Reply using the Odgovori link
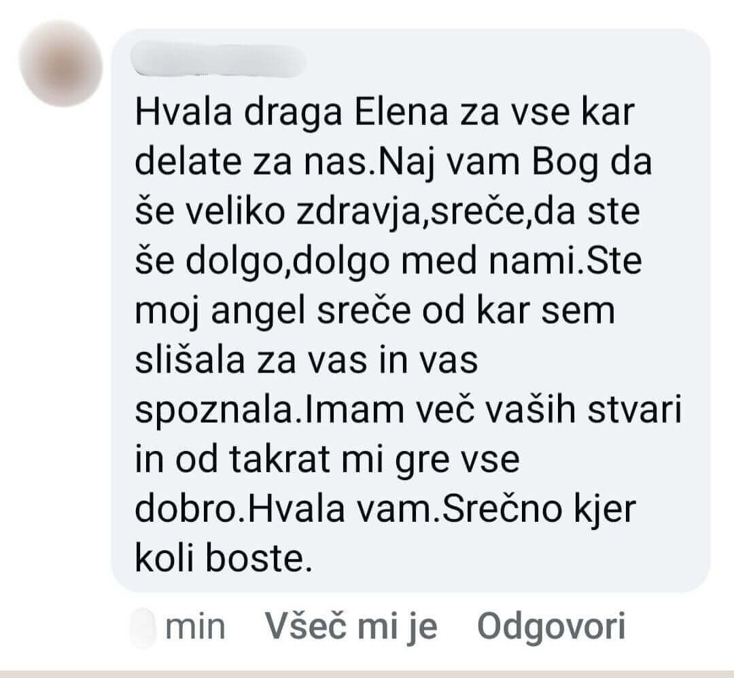Screen dimensions: 734x678 pyautogui.click(x=551, y=626)
